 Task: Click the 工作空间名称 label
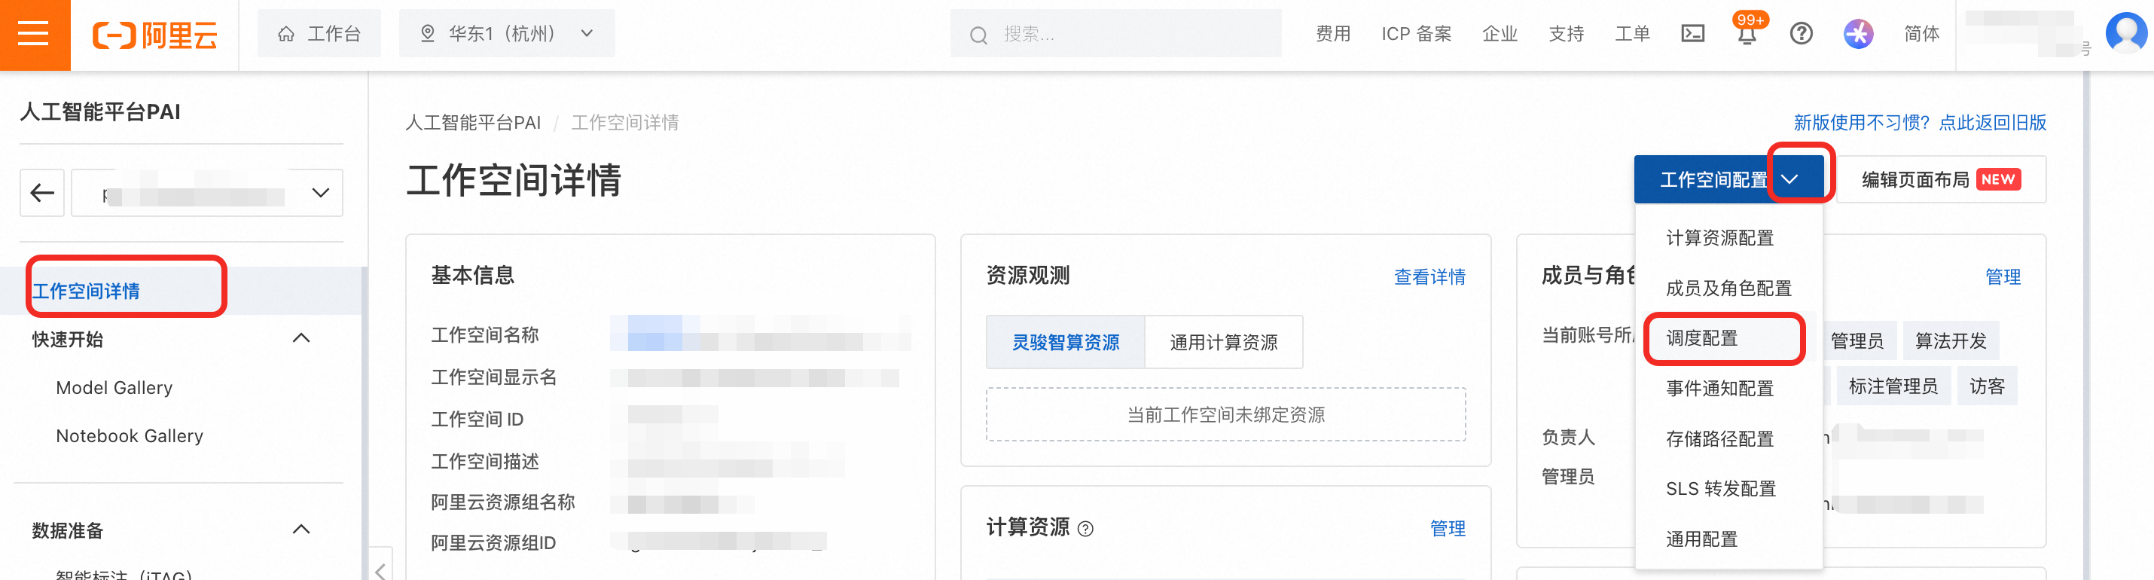484,335
